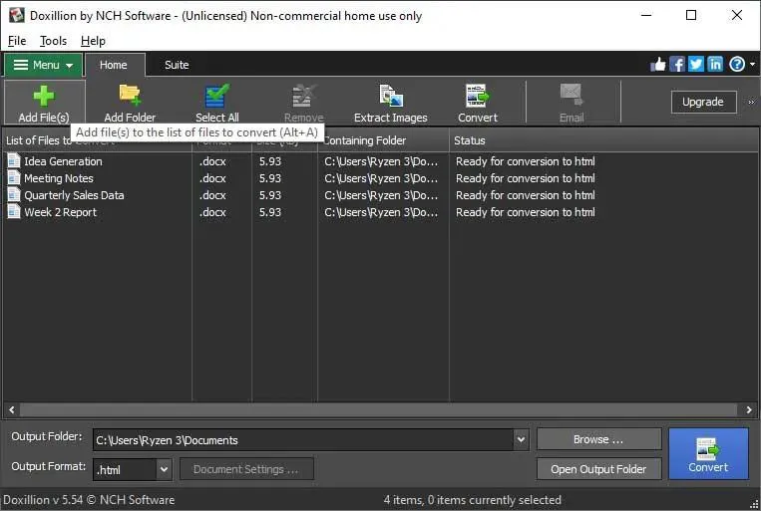Viewport: 761px width, 511px height.
Task: Select the Quarterly Sales Data file row
Action: (x=74, y=195)
